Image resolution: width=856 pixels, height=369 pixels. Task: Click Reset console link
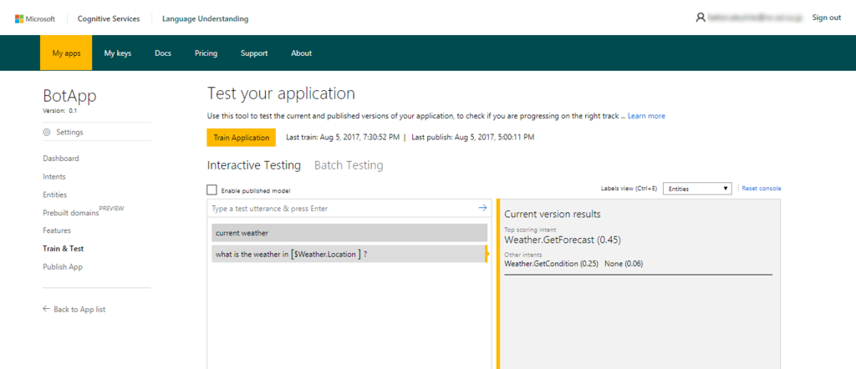click(x=762, y=189)
